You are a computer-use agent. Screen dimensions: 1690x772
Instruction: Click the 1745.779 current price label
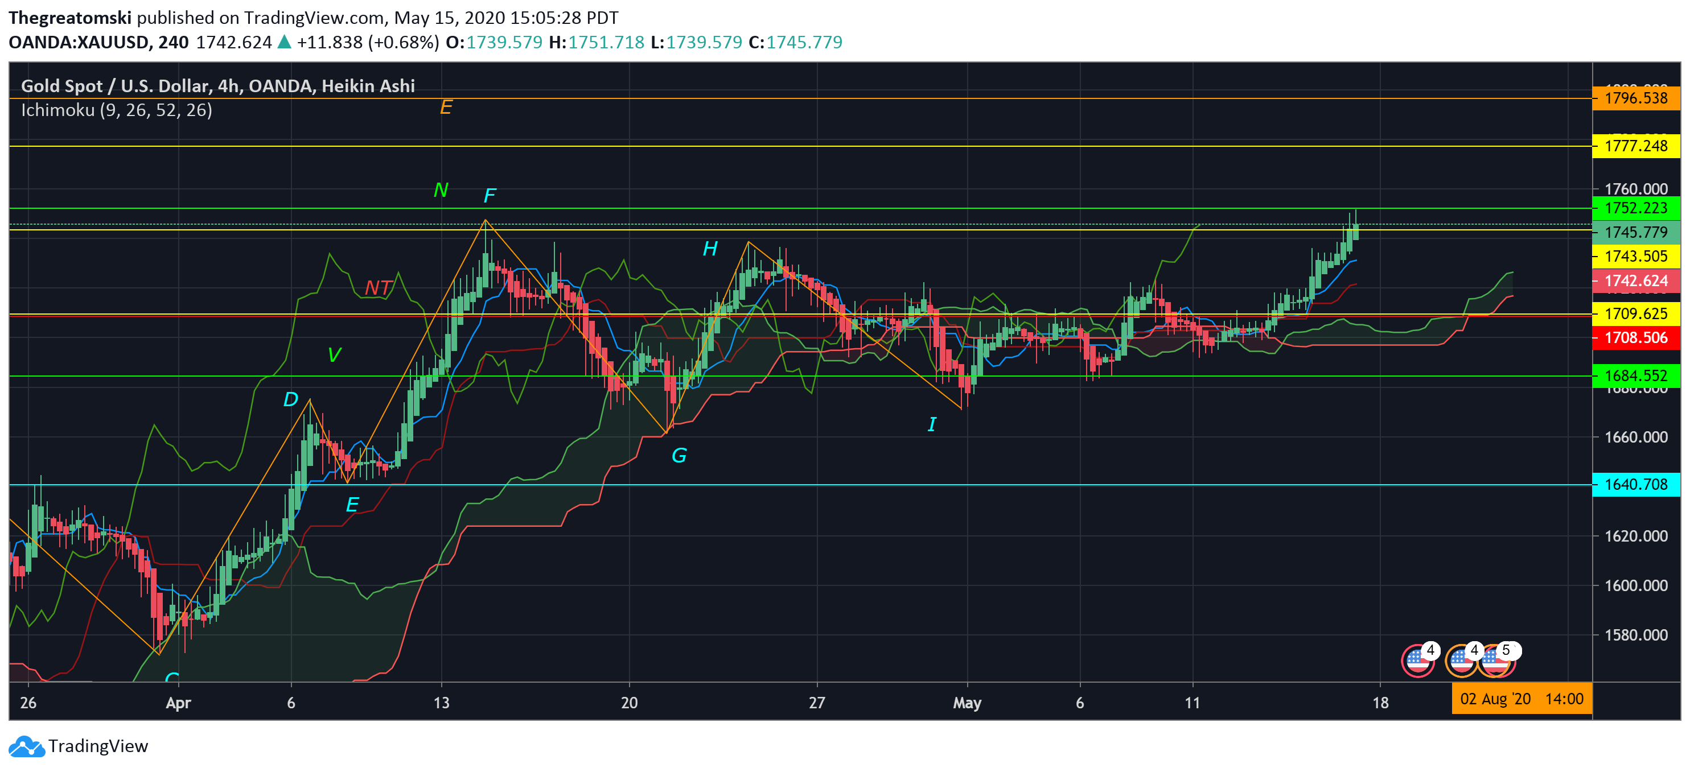tap(1635, 232)
